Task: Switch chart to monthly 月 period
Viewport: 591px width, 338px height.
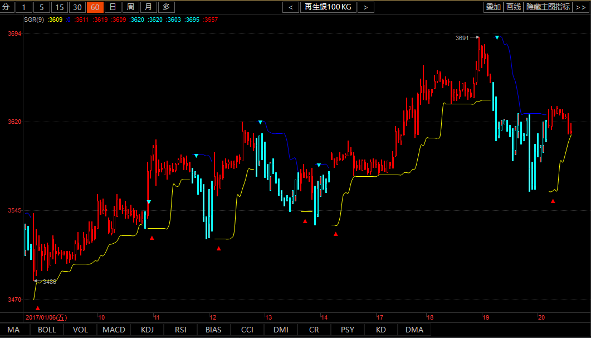Action: click(x=149, y=7)
